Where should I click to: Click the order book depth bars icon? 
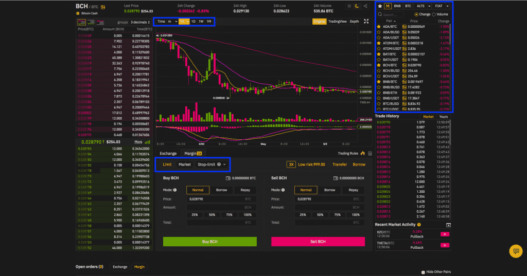pyautogui.click(x=147, y=142)
